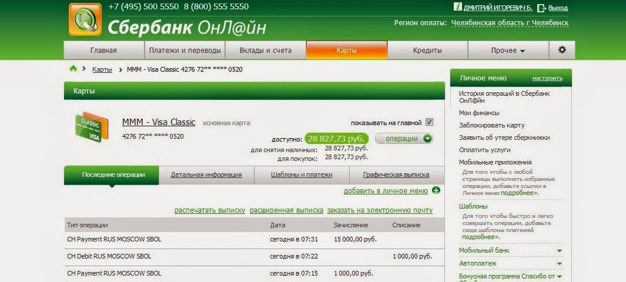The image size is (626, 282).
Task: Switch to 'Детальная информация' tab
Action: click(x=206, y=175)
